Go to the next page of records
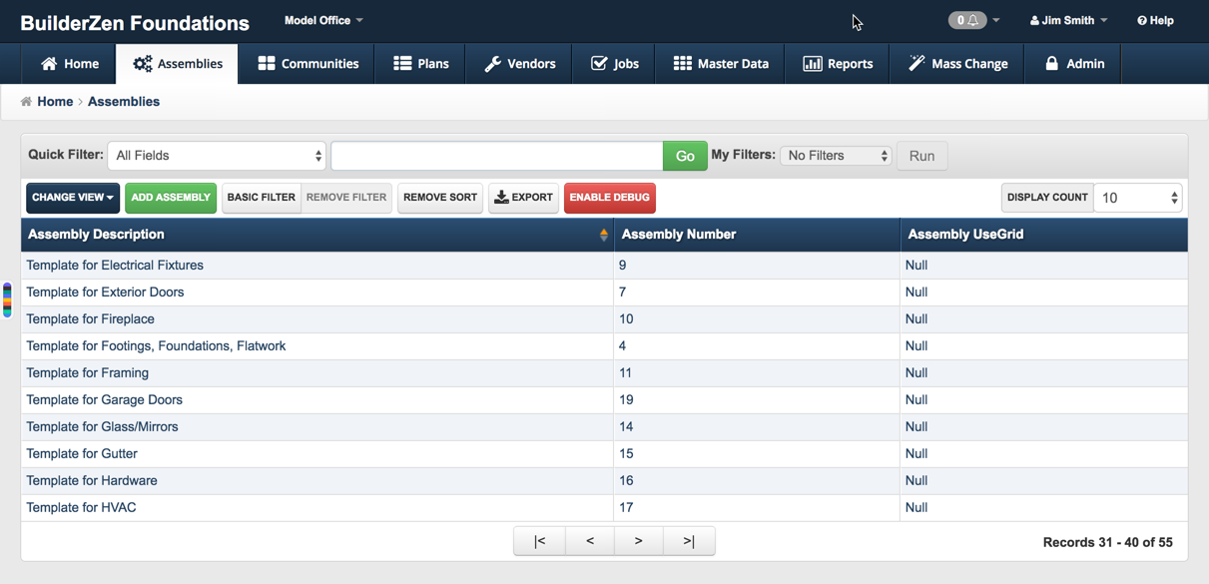 (639, 541)
